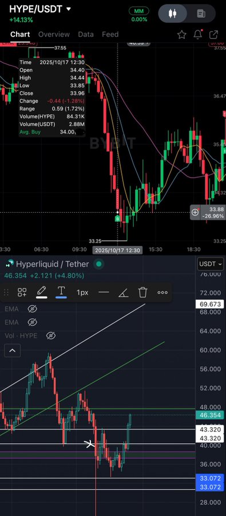This screenshot has height=516, width=226.
Task: Tap the Volume(USDT) 2.88M row
Action: pyautogui.click(x=52, y=124)
